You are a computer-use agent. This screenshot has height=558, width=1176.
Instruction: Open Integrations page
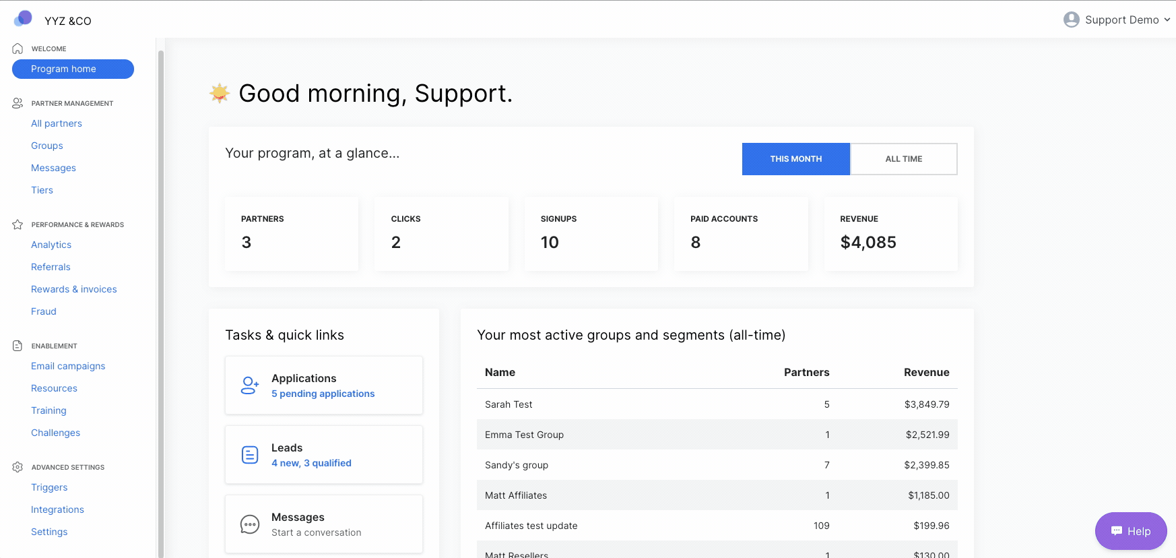coord(57,509)
